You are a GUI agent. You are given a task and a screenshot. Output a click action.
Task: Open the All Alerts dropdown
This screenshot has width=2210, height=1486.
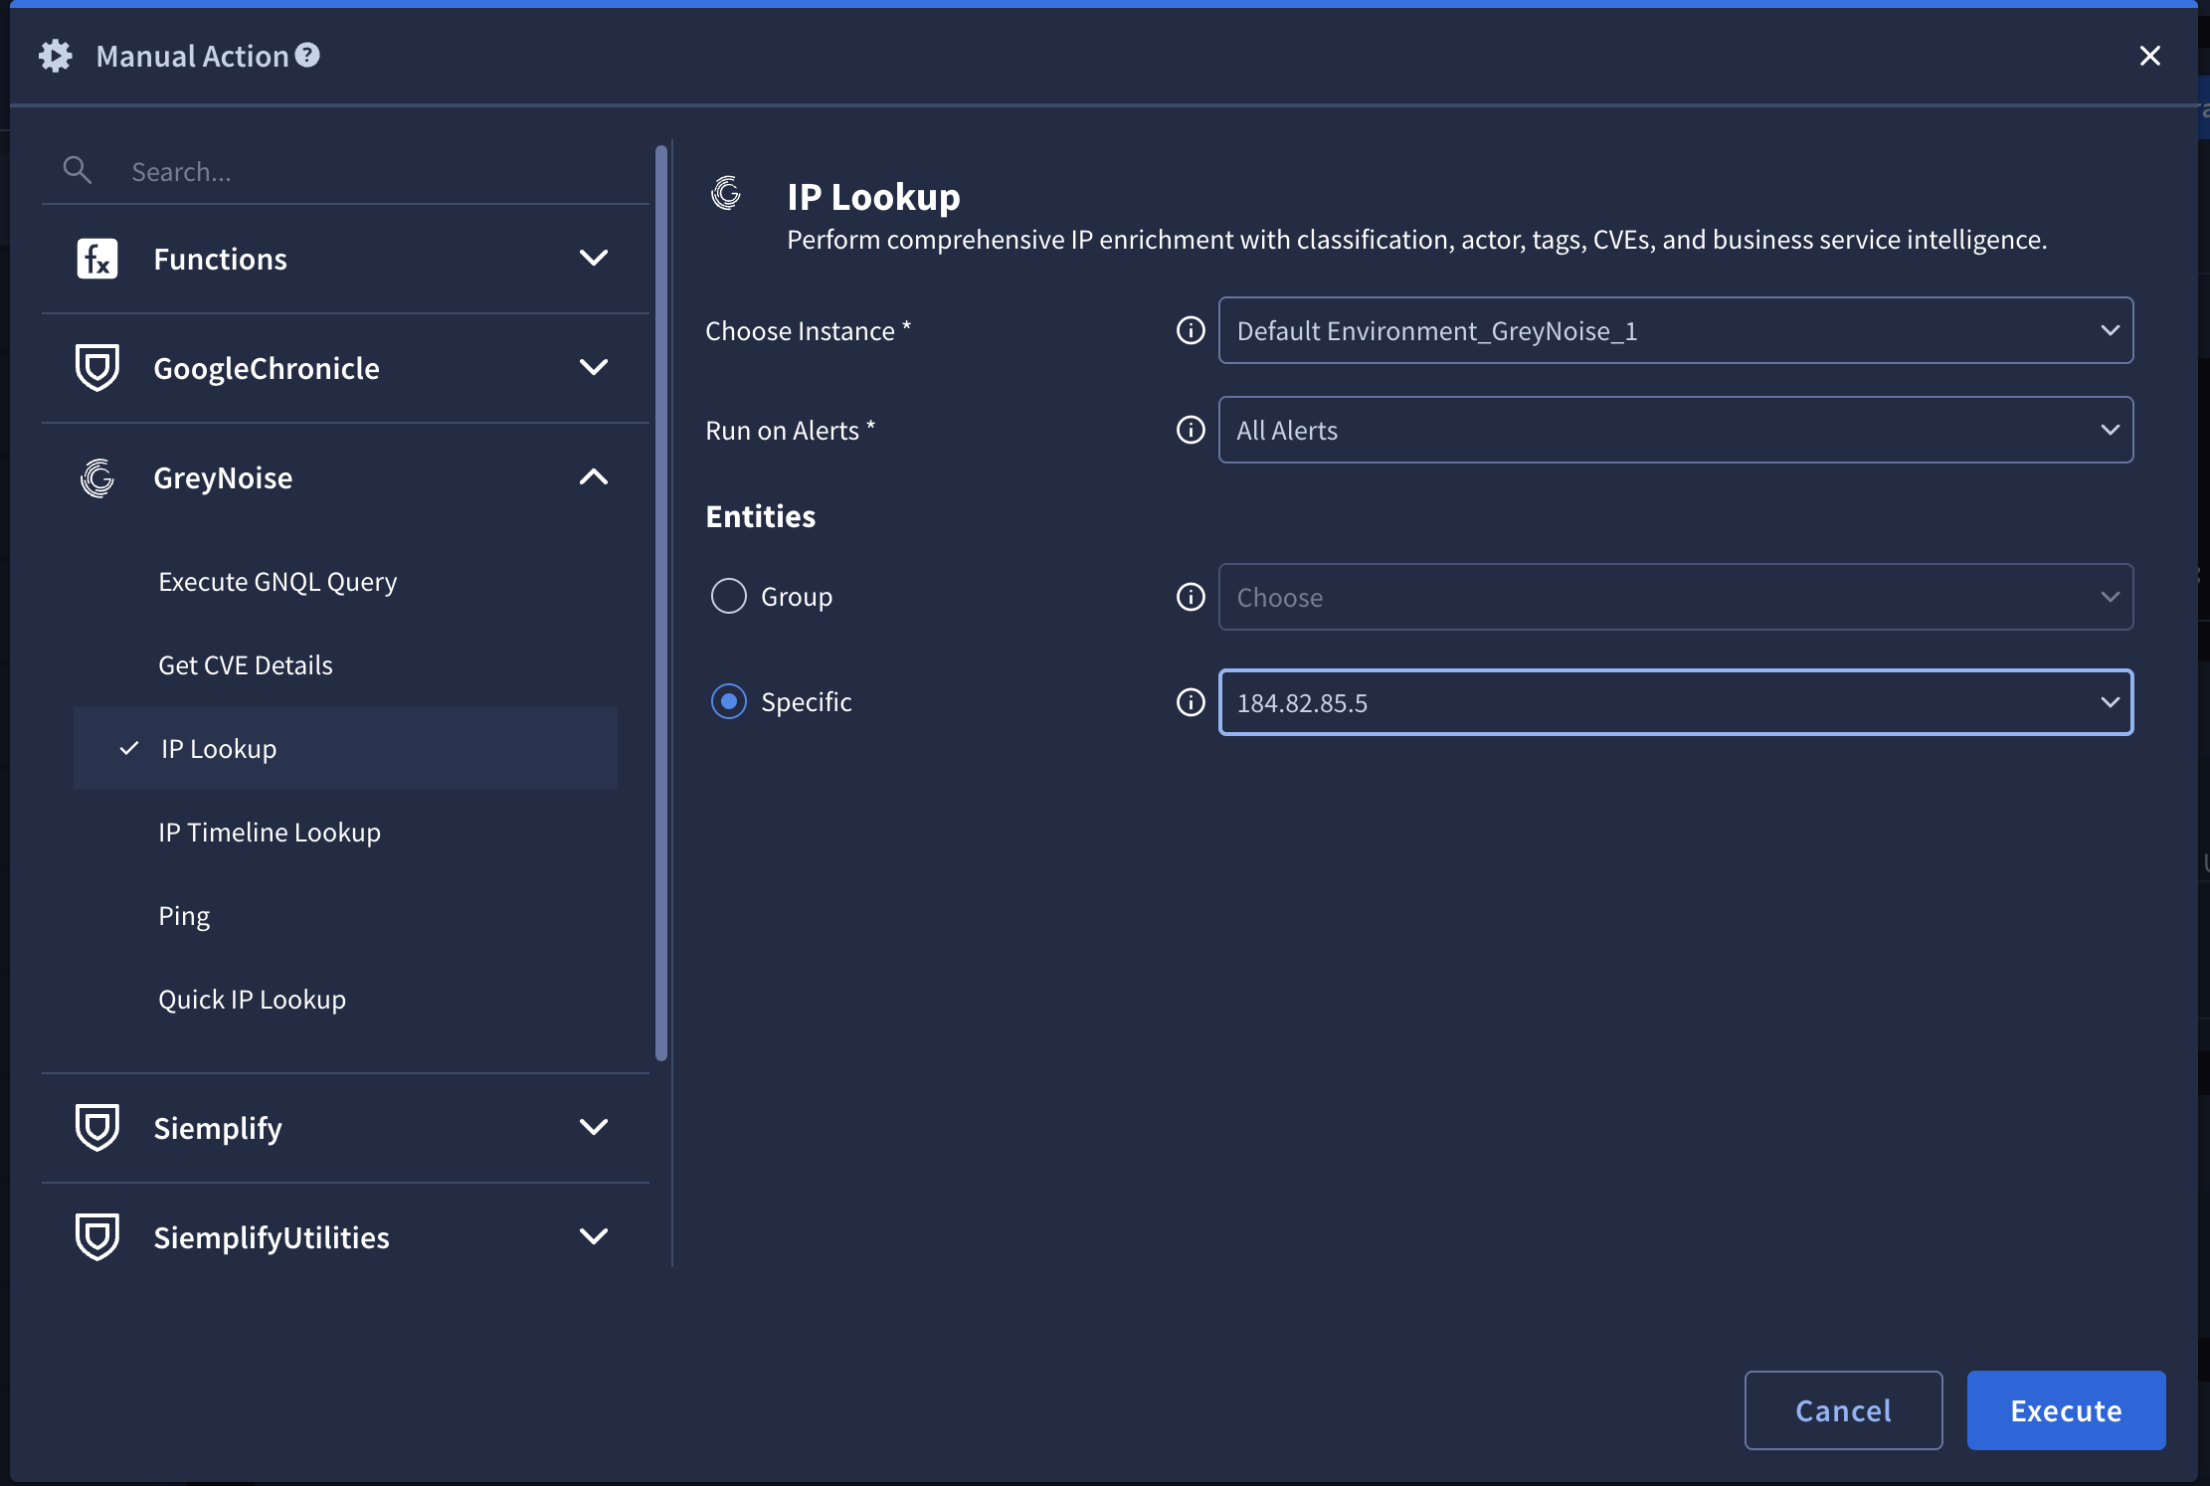(x=1675, y=430)
